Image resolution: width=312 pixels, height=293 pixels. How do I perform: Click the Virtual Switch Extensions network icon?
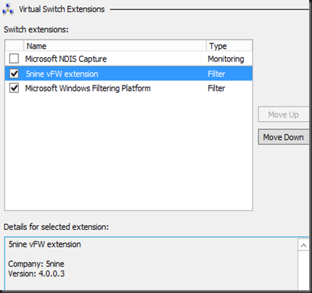coord(8,9)
